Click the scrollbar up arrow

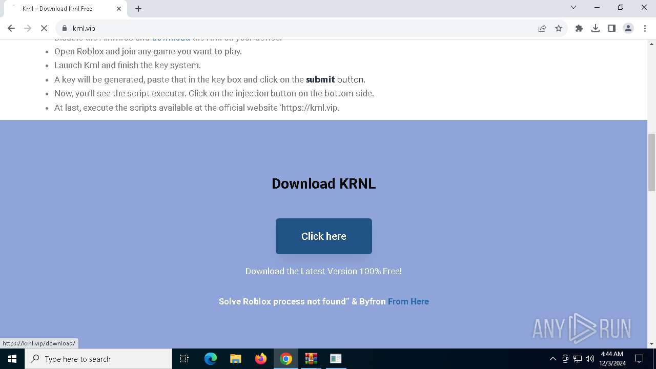point(651,44)
